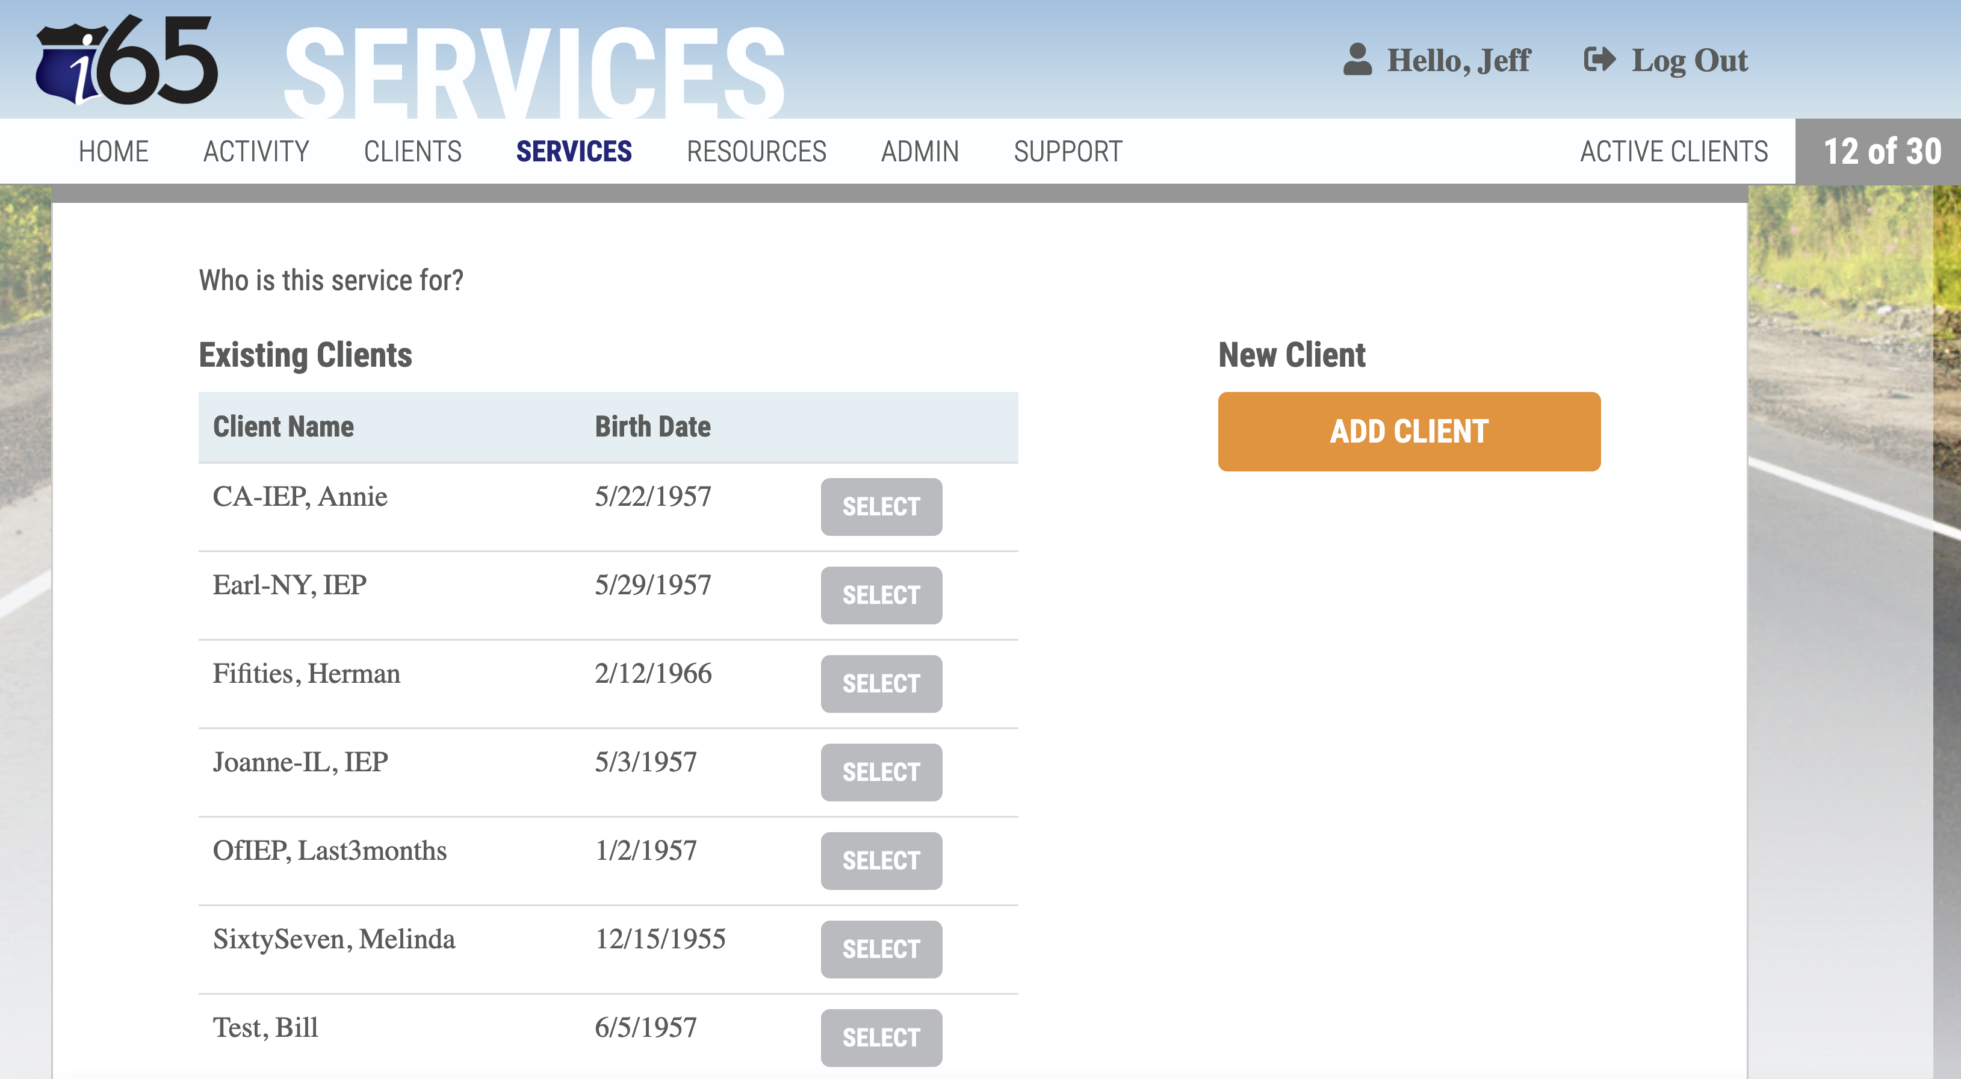
Task: Select client CA-IEP, Annie
Action: click(881, 507)
